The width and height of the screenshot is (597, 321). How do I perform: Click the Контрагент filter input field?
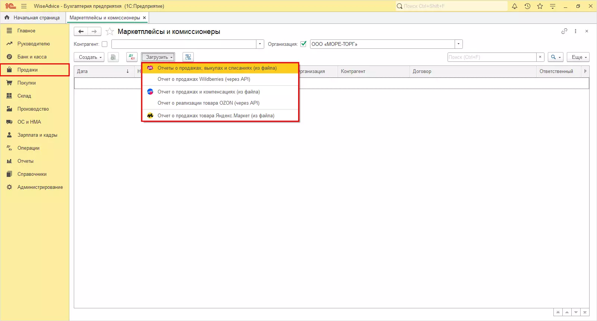click(x=184, y=44)
